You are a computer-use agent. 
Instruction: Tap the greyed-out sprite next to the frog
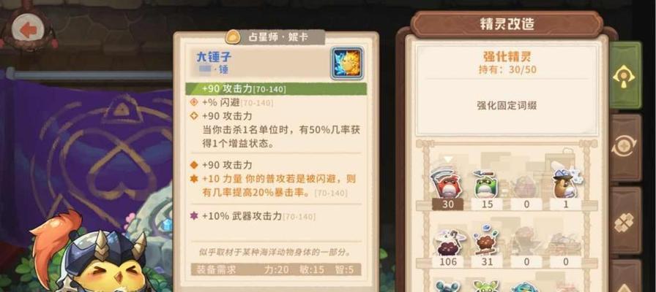click(526, 186)
